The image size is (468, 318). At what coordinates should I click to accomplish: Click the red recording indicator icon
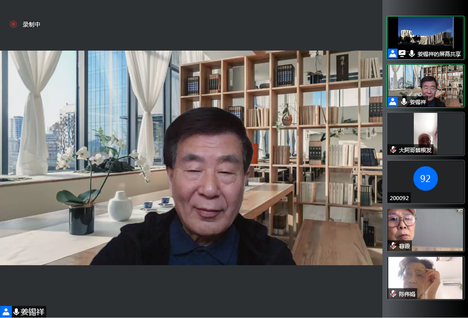[x=13, y=24]
